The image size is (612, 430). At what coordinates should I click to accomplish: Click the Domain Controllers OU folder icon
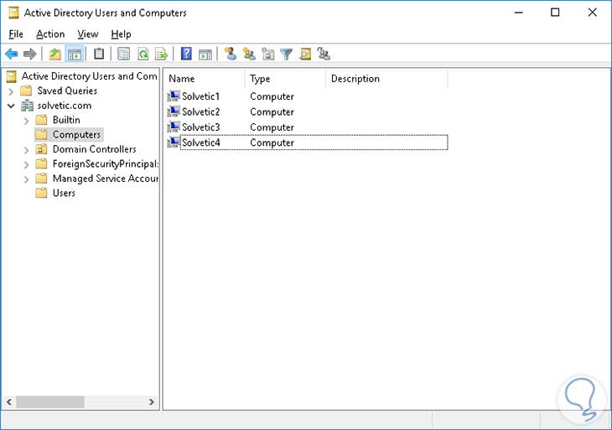pos(41,149)
